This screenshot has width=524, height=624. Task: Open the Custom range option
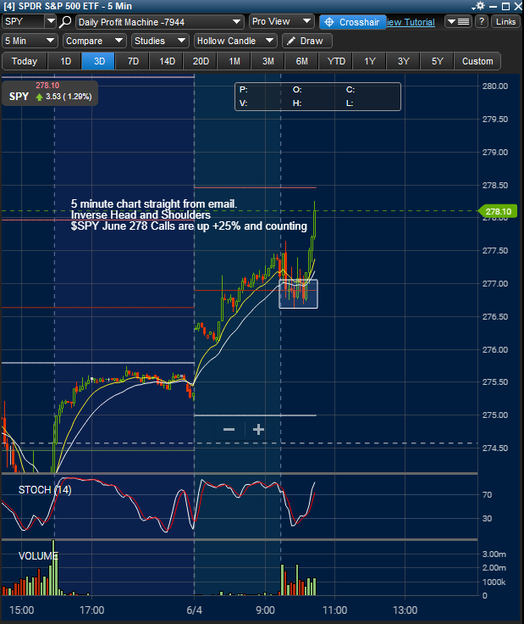(477, 61)
